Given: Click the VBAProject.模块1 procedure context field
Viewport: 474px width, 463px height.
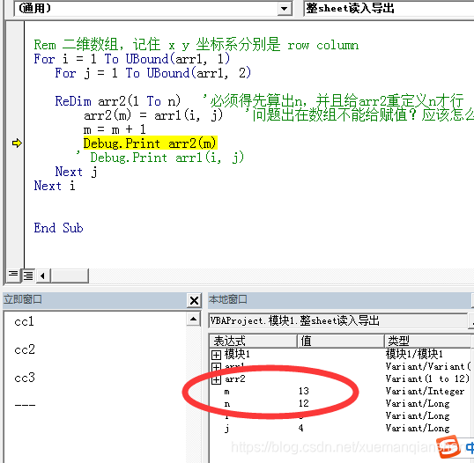Looking at the screenshot, I should click(x=338, y=320).
